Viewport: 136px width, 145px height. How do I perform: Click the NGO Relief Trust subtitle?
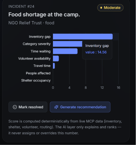(31, 23)
